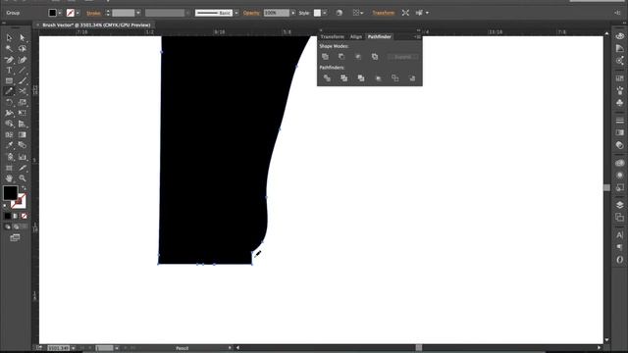Click the Crop pathfinder icon
The height and width of the screenshot is (353, 628).
378,78
